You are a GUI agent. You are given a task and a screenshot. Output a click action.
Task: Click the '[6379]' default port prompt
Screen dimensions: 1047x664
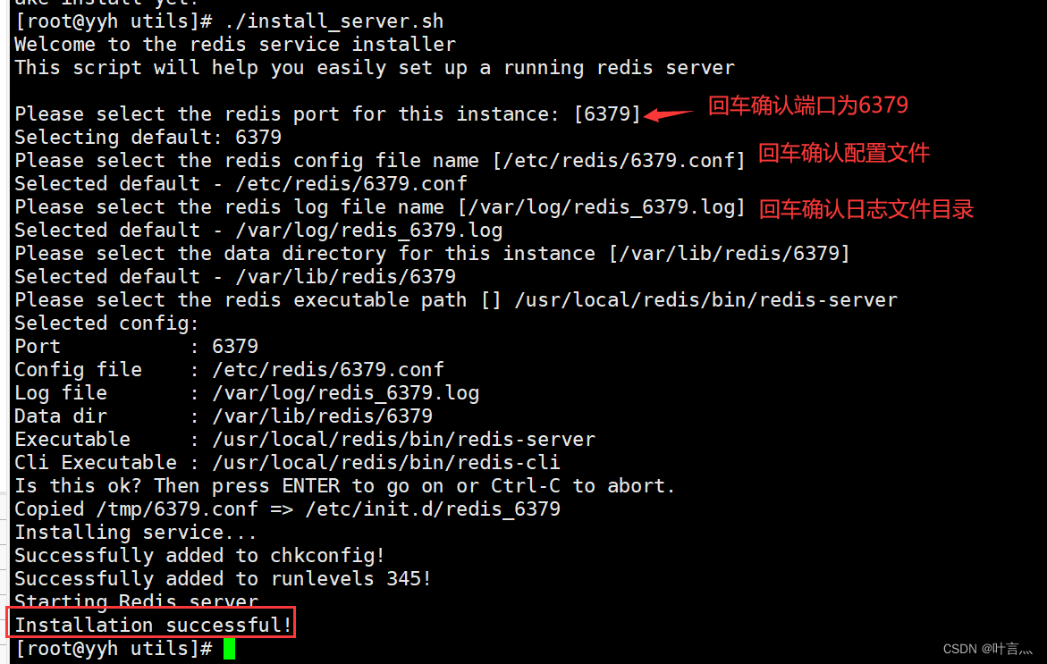pos(607,113)
